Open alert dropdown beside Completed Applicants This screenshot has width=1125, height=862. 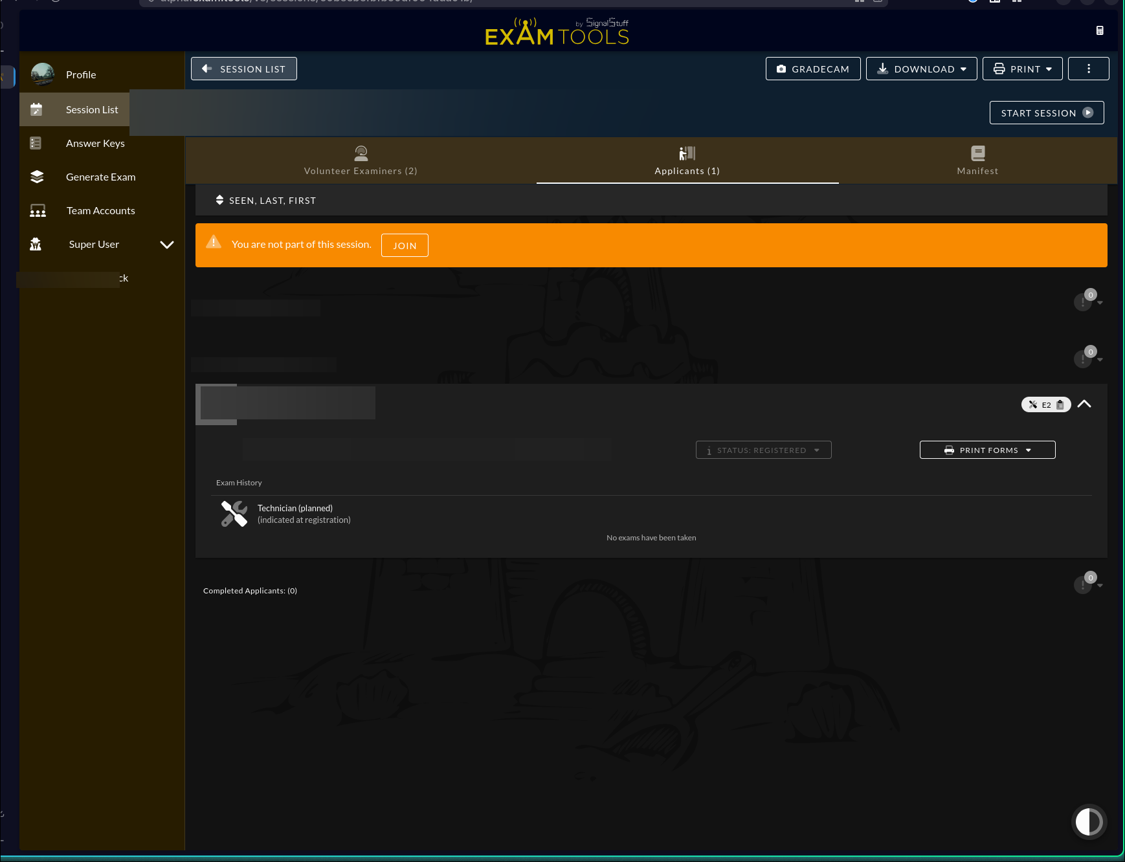(x=1089, y=583)
